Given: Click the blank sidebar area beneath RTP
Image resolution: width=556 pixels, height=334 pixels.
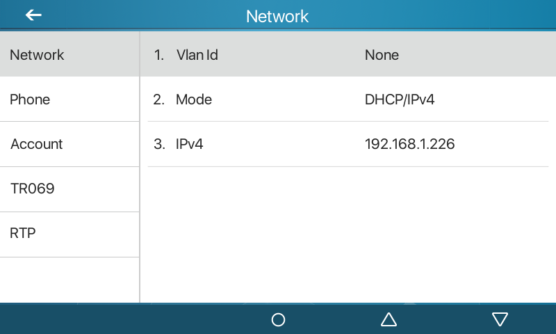Looking at the screenshot, I should click(69, 280).
